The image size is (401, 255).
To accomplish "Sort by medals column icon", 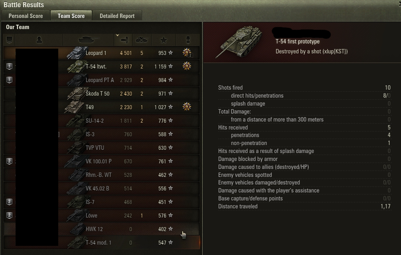I will (188, 40).
